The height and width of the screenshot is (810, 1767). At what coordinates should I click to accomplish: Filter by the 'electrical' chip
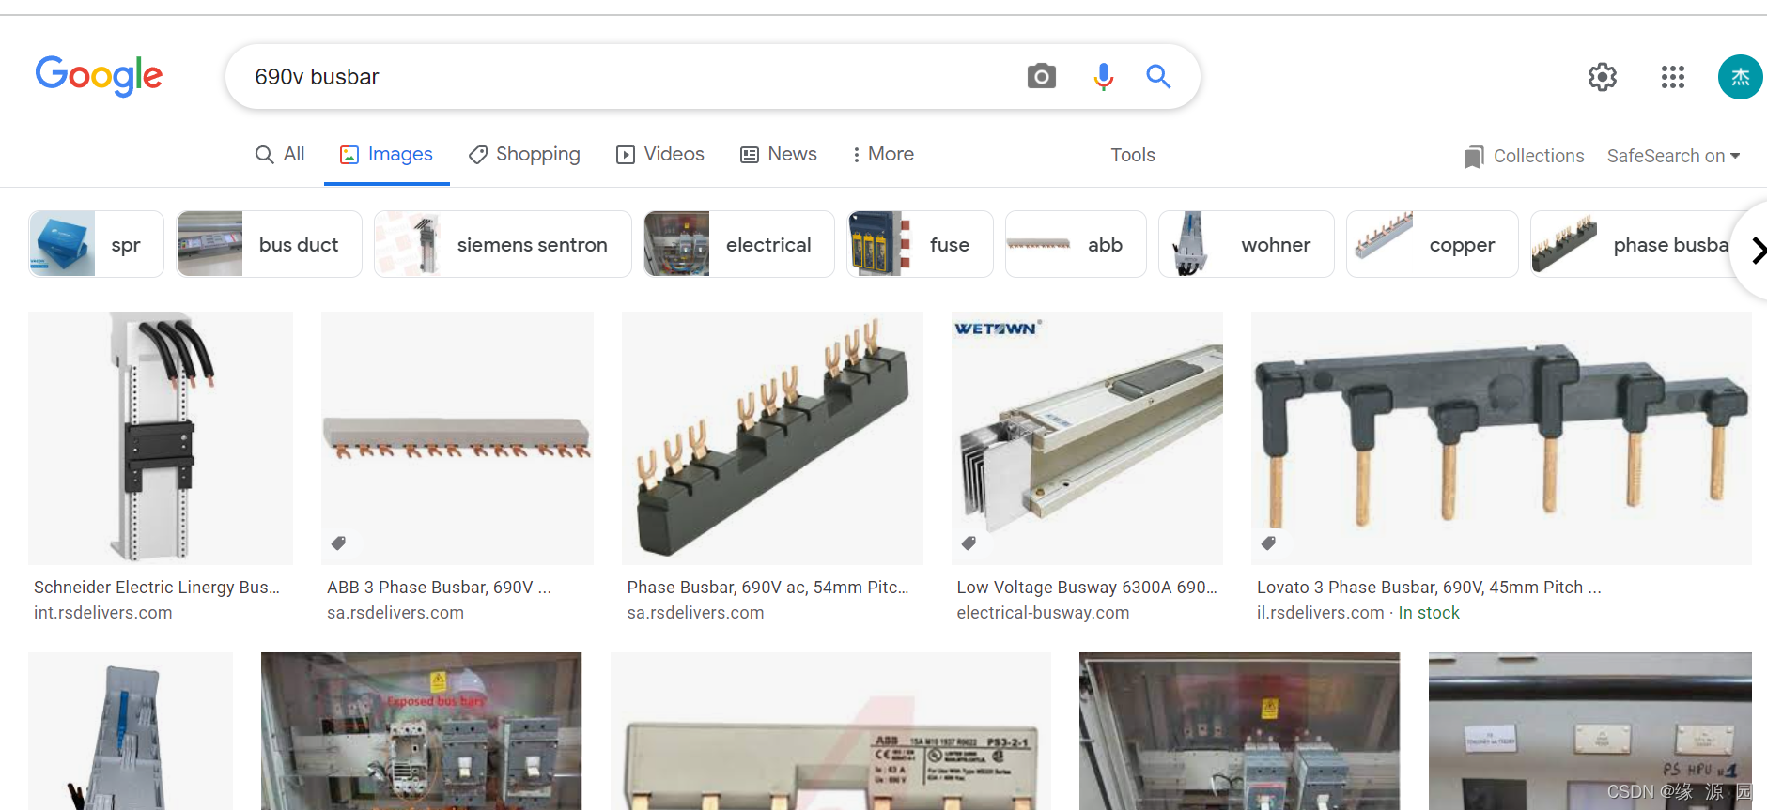click(739, 244)
